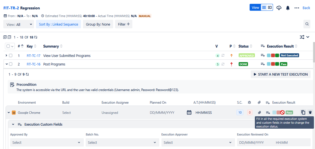Screen dimensions: 315x149
Task: Click the download cloud icon
Action: [x=279, y=8]
